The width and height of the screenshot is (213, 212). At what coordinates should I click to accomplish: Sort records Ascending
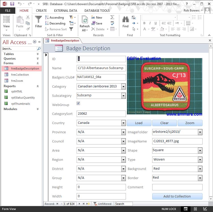tap(54, 18)
